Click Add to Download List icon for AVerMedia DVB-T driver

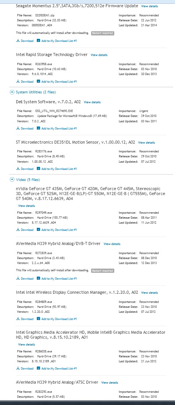tap(38, 279)
